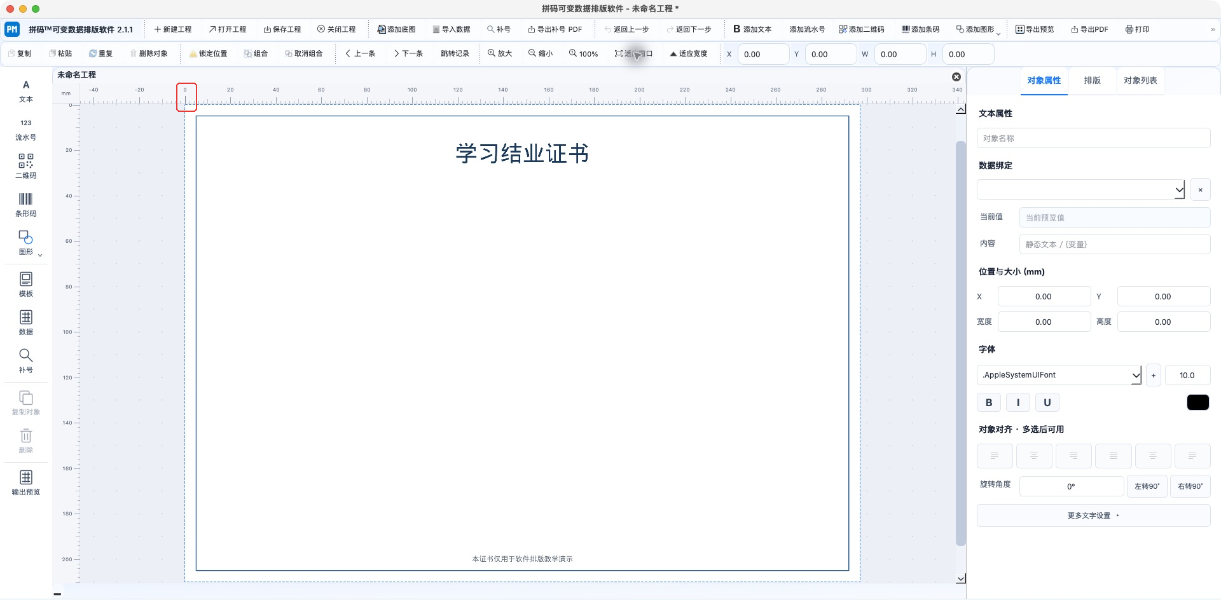The height and width of the screenshot is (600, 1221).
Task: Click 右转90° rotate right button
Action: [x=1190, y=486]
